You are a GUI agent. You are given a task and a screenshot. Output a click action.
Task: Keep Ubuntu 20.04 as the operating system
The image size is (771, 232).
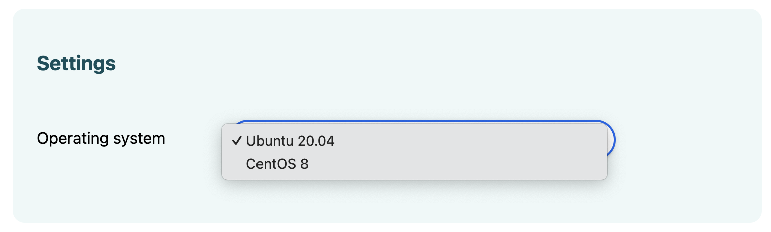click(x=290, y=141)
